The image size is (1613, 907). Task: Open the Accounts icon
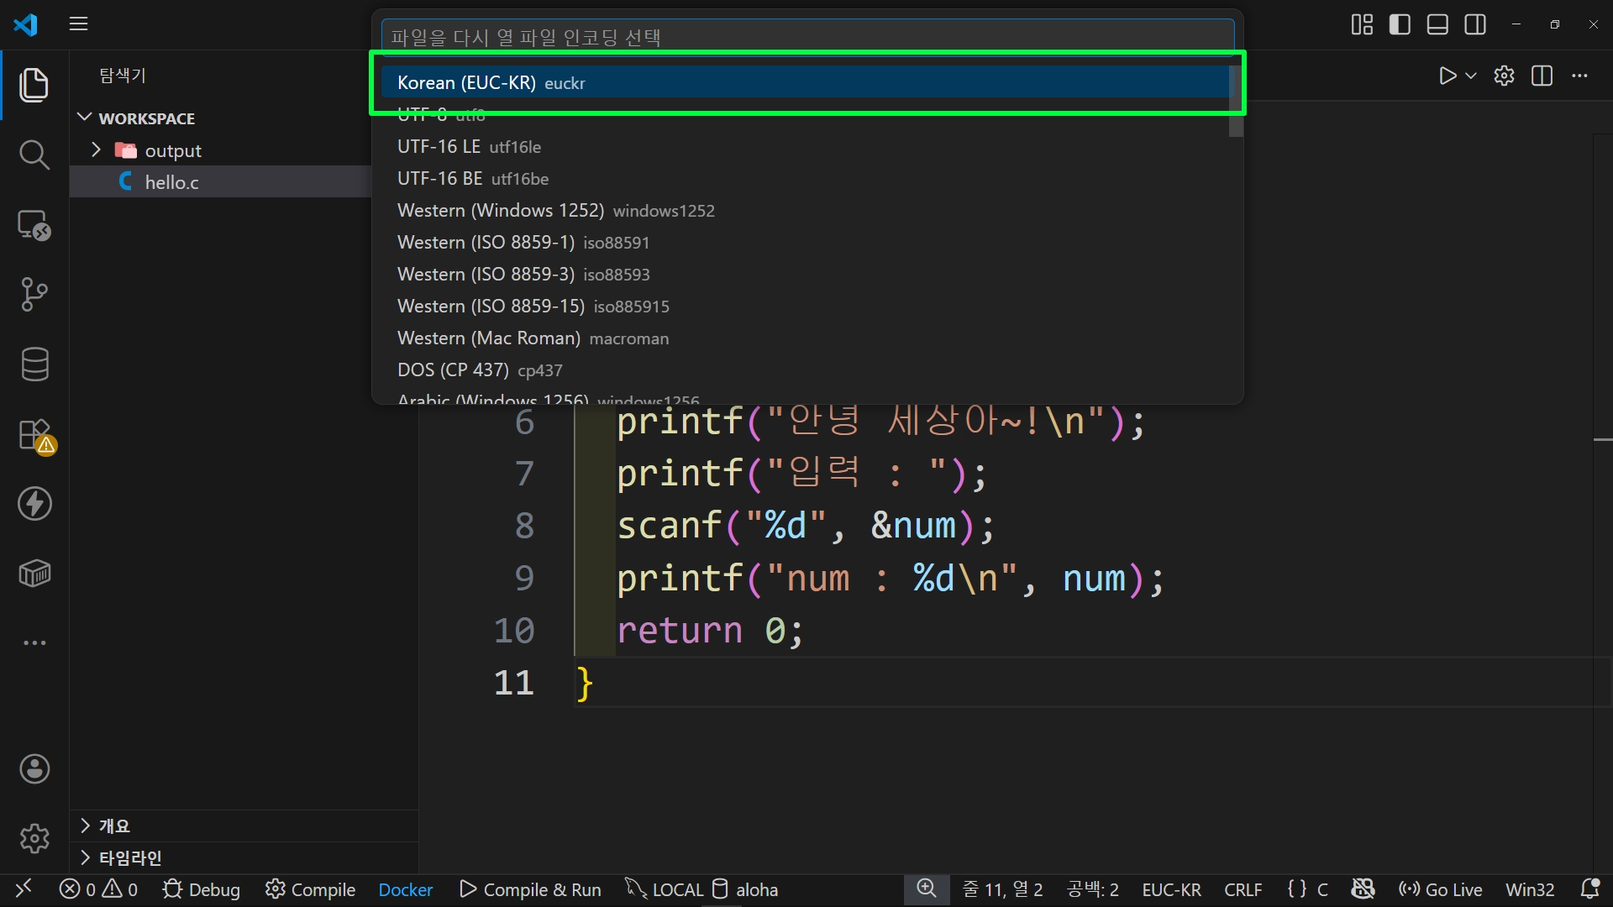tap(34, 768)
